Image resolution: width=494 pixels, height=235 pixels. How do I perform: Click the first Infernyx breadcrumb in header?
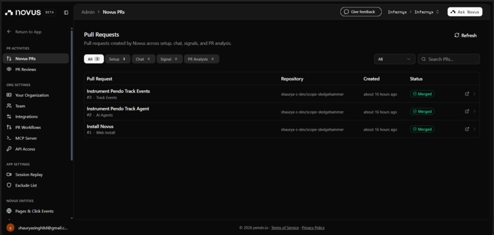click(x=397, y=12)
